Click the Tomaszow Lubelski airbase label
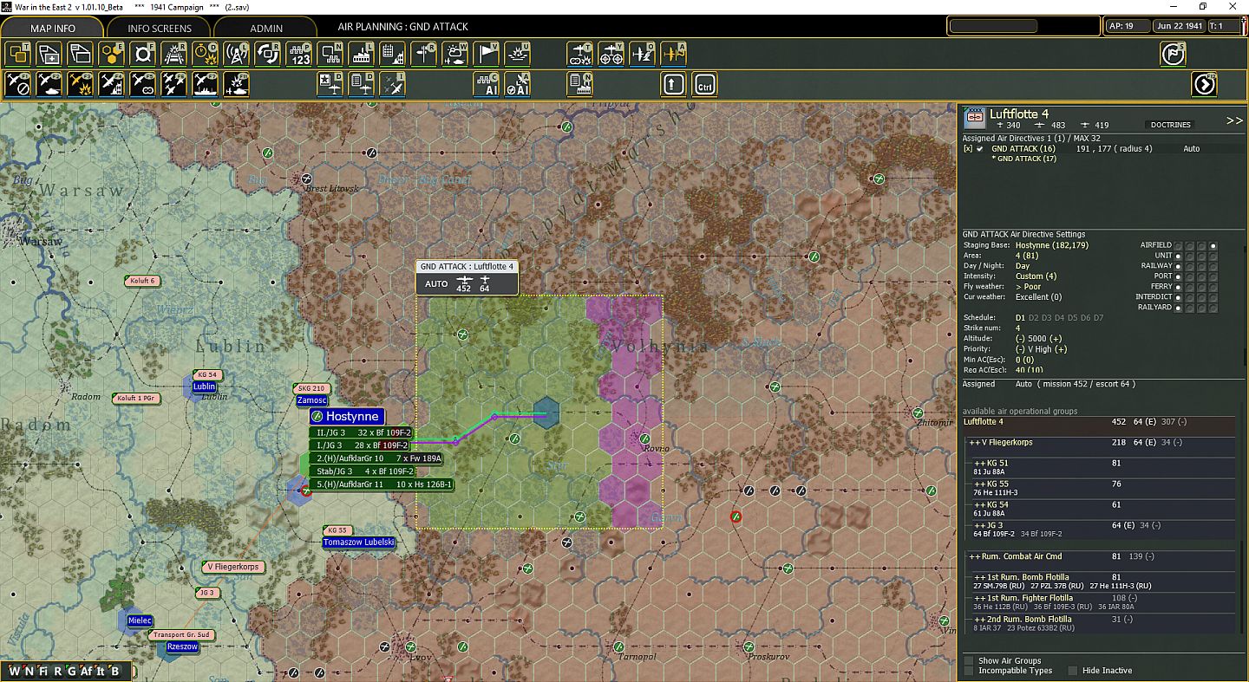This screenshot has height=682, width=1249. pyautogui.click(x=359, y=542)
